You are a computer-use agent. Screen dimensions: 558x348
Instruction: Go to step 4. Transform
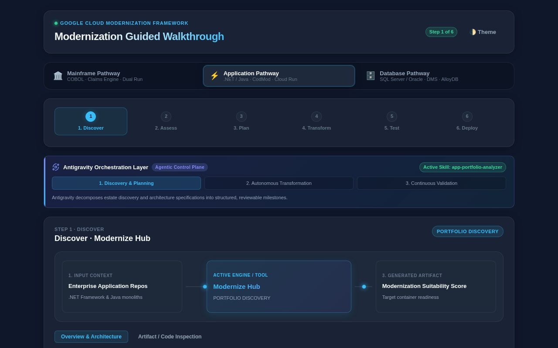point(316,121)
